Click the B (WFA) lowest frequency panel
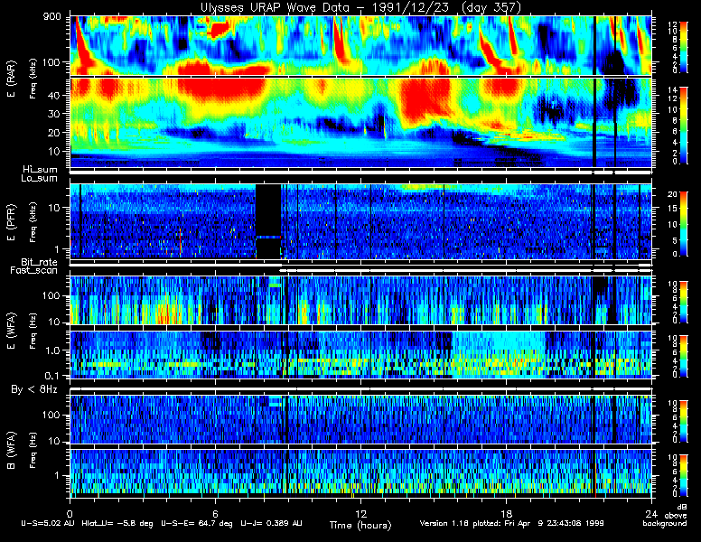 (x=360, y=473)
